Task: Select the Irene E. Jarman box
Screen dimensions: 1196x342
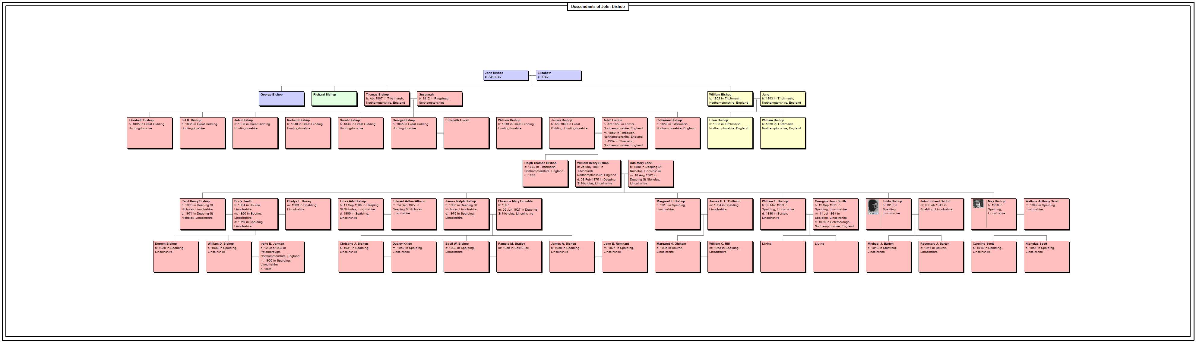Action: (281, 256)
